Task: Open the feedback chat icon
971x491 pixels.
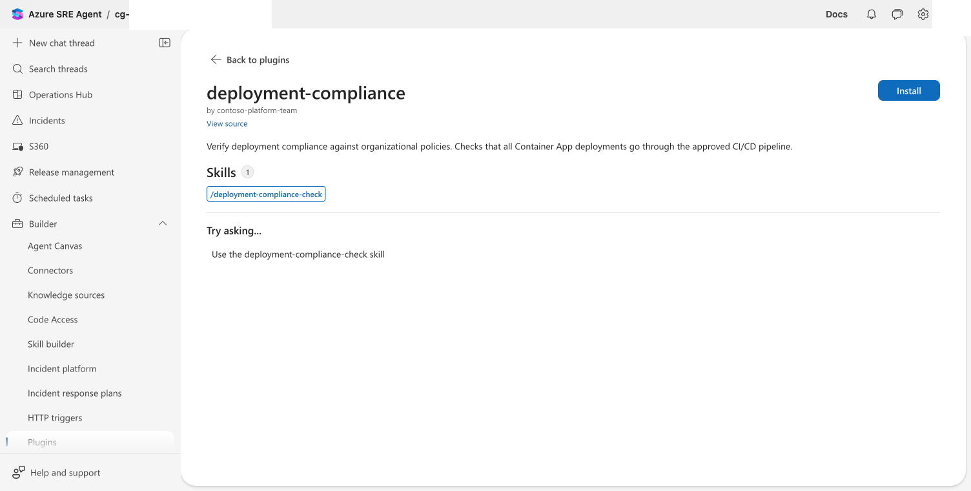Action: pos(897,14)
